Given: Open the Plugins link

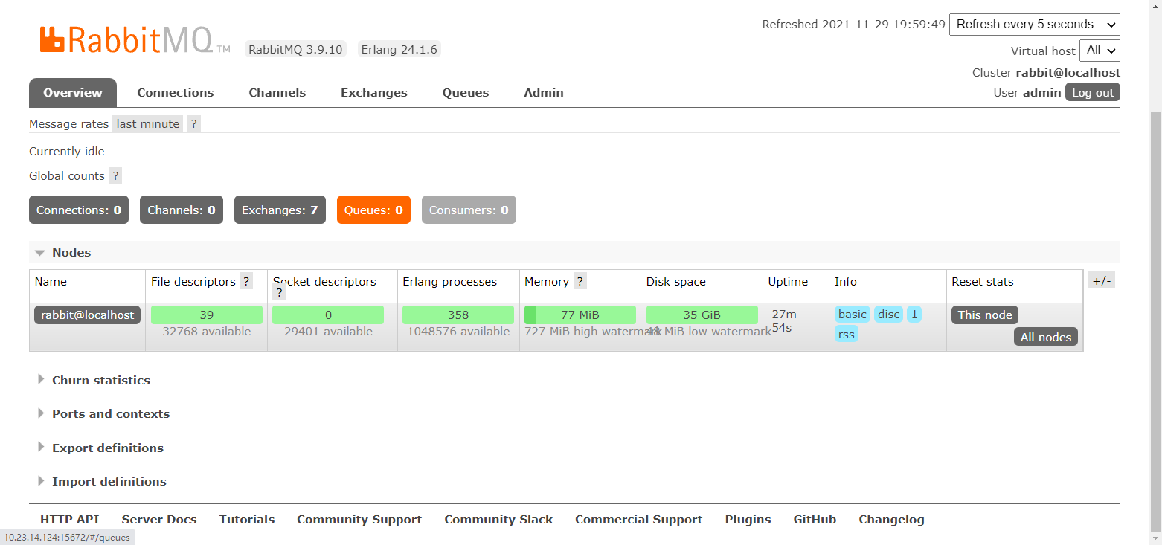Looking at the screenshot, I should click(748, 520).
